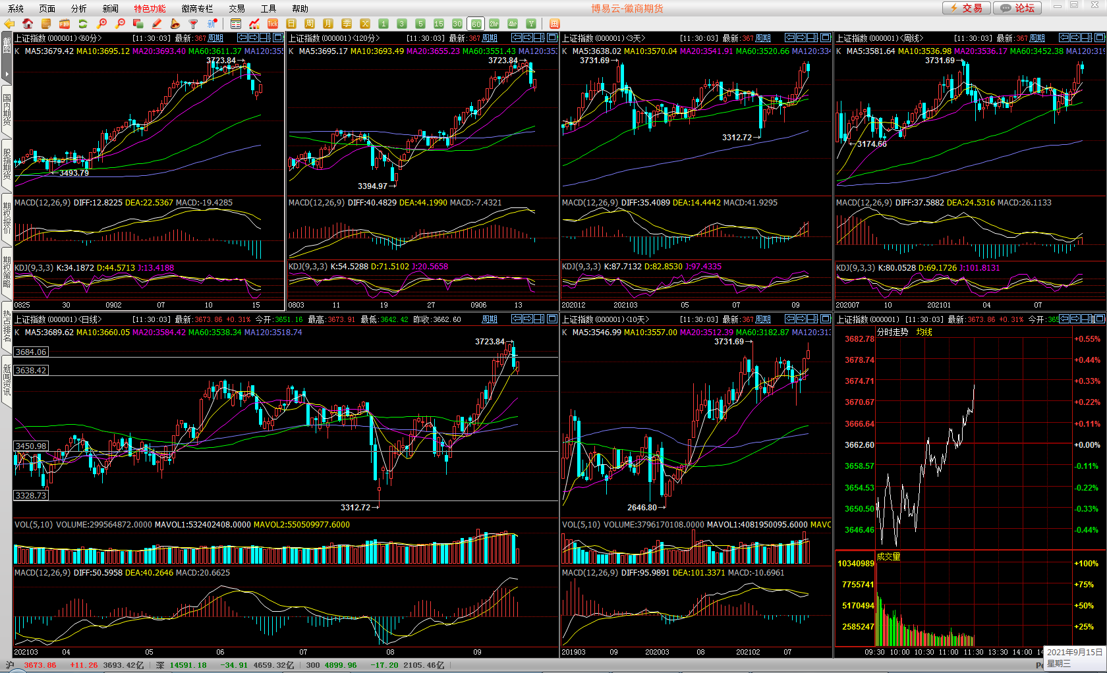Open the quote table list icon
The height and width of the screenshot is (673, 1107).
pos(236,24)
